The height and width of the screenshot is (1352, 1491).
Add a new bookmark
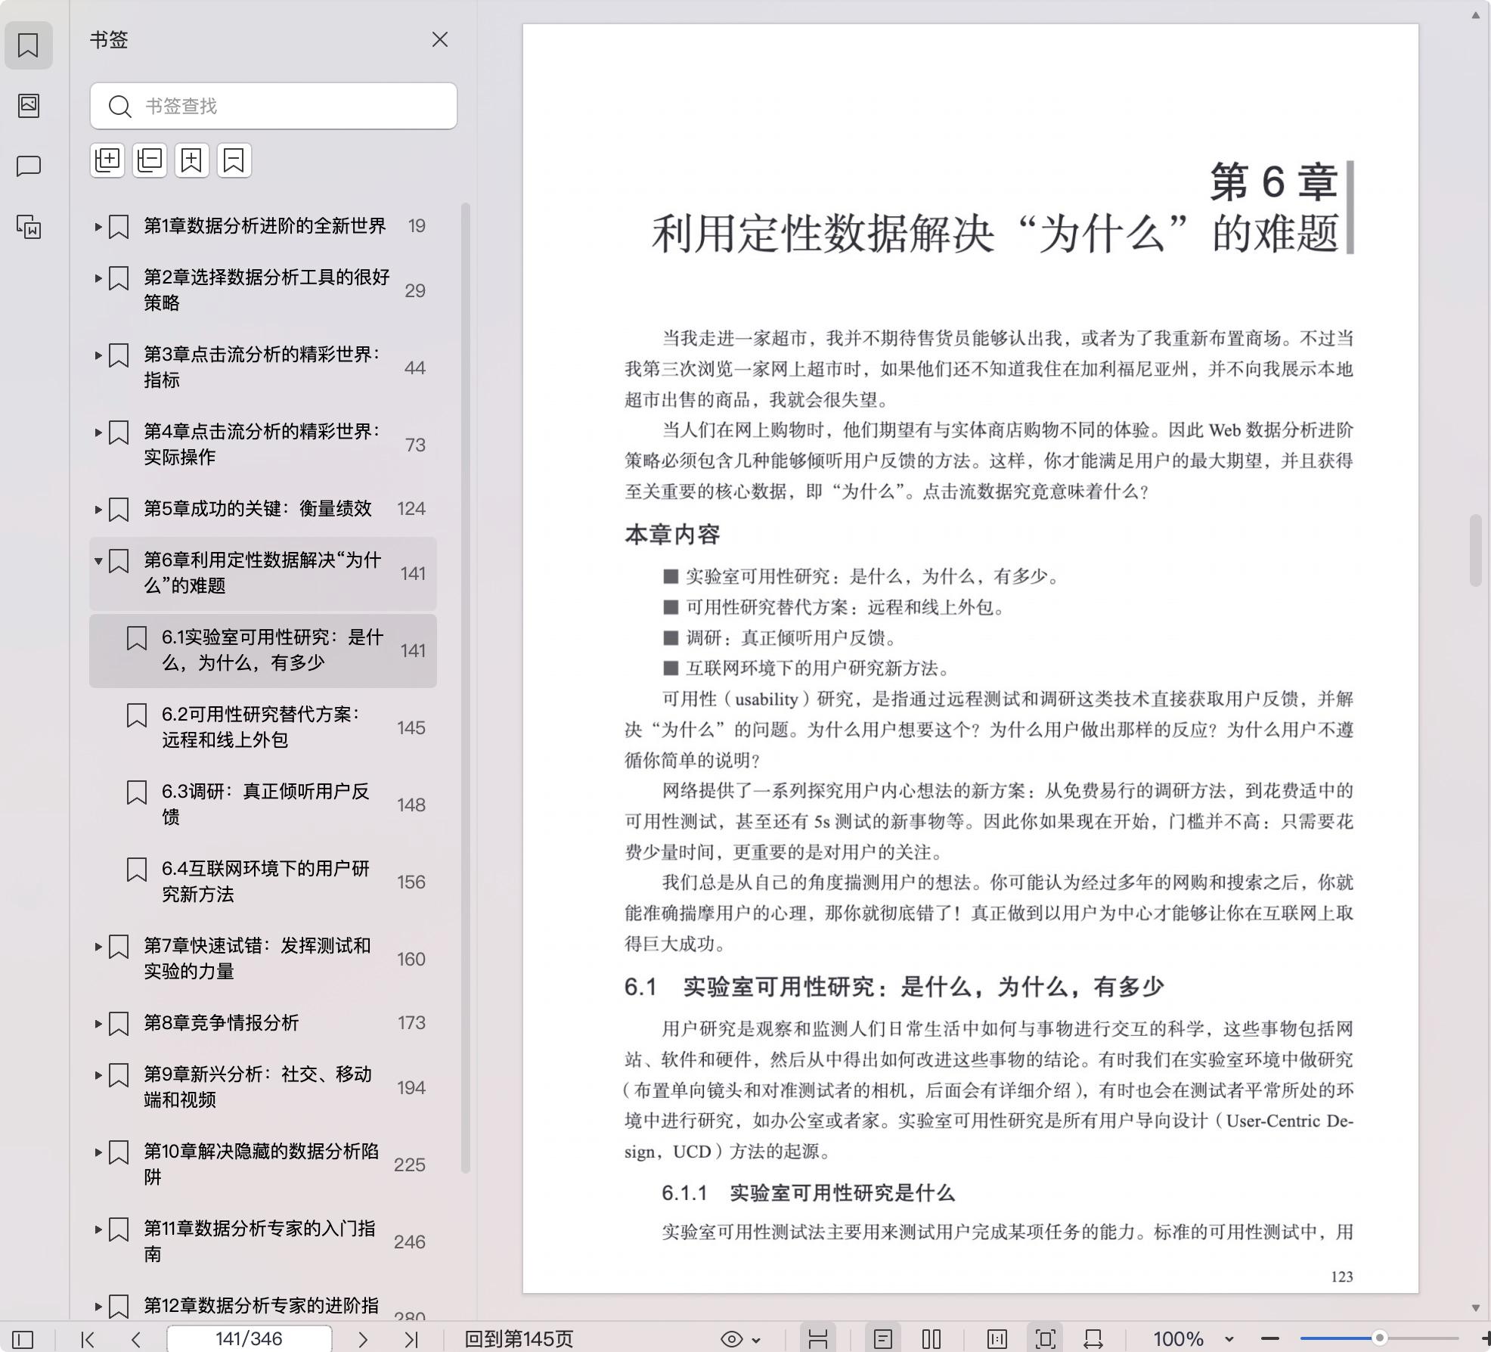[192, 160]
